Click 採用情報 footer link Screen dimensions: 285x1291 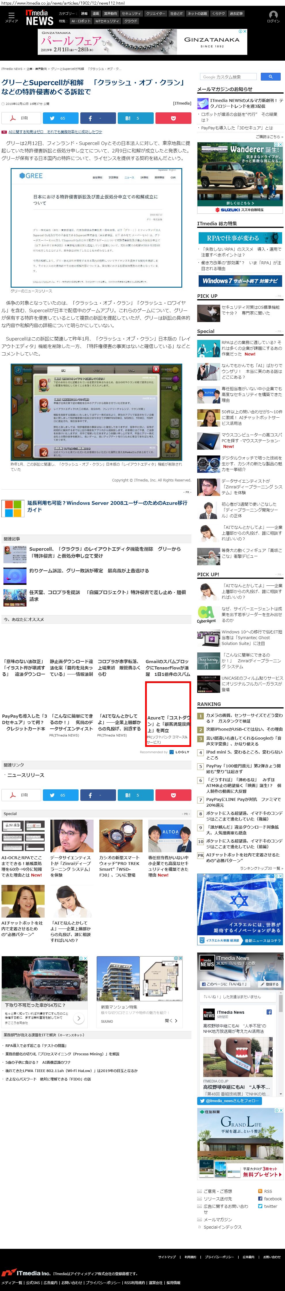click(173, 1283)
